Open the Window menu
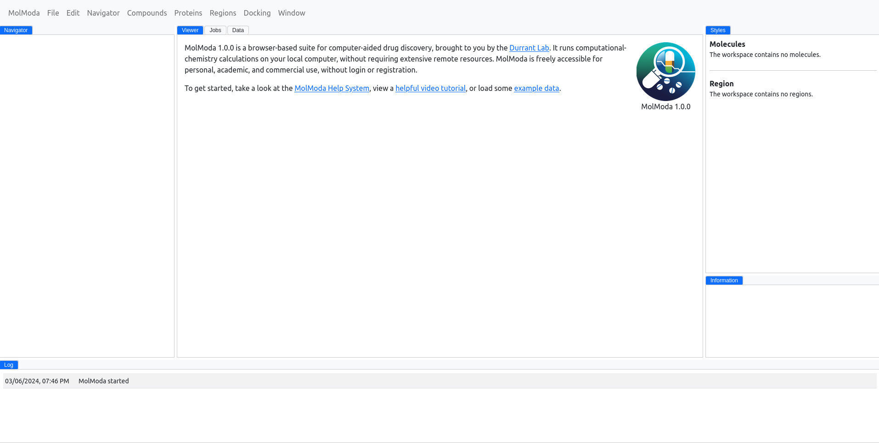Image resolution: width=879 pixels, height=443 pixels. click(291, 13)
